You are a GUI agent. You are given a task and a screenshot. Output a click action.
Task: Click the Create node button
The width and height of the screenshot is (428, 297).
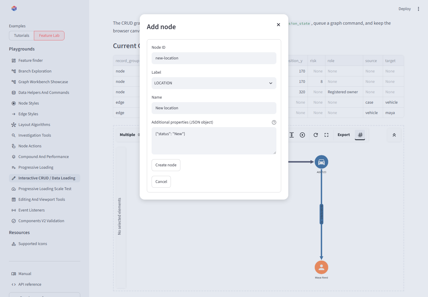point(166,165)
